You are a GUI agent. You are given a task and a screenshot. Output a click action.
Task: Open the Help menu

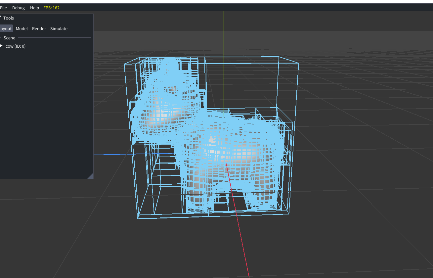(34, 8)
